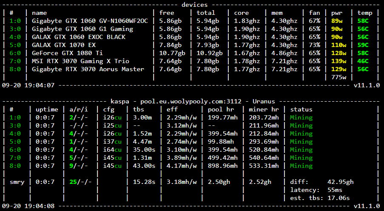Viewport: 384px width, 211px height.
Task: Click the 15.28s summary tbs value
Action: tap(144, 182)
